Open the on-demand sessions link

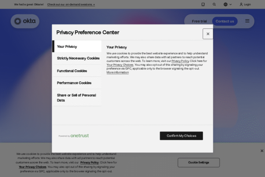71,4
